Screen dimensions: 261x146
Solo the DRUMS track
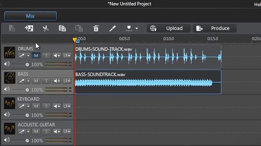46,56
